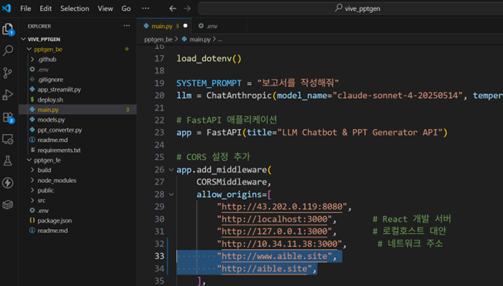Select main.py in the explorer tree

77,110
